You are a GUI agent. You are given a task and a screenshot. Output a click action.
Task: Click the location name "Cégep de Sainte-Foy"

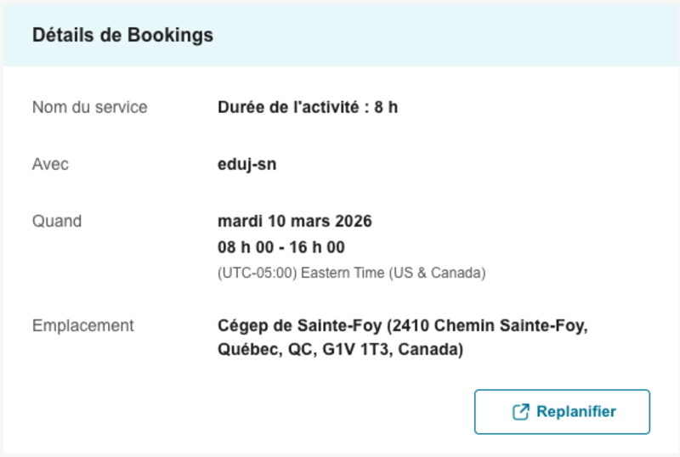pyautogui.click(x=300, y=325)
